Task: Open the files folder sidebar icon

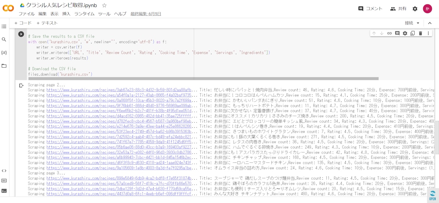Action: click(4, 66)
